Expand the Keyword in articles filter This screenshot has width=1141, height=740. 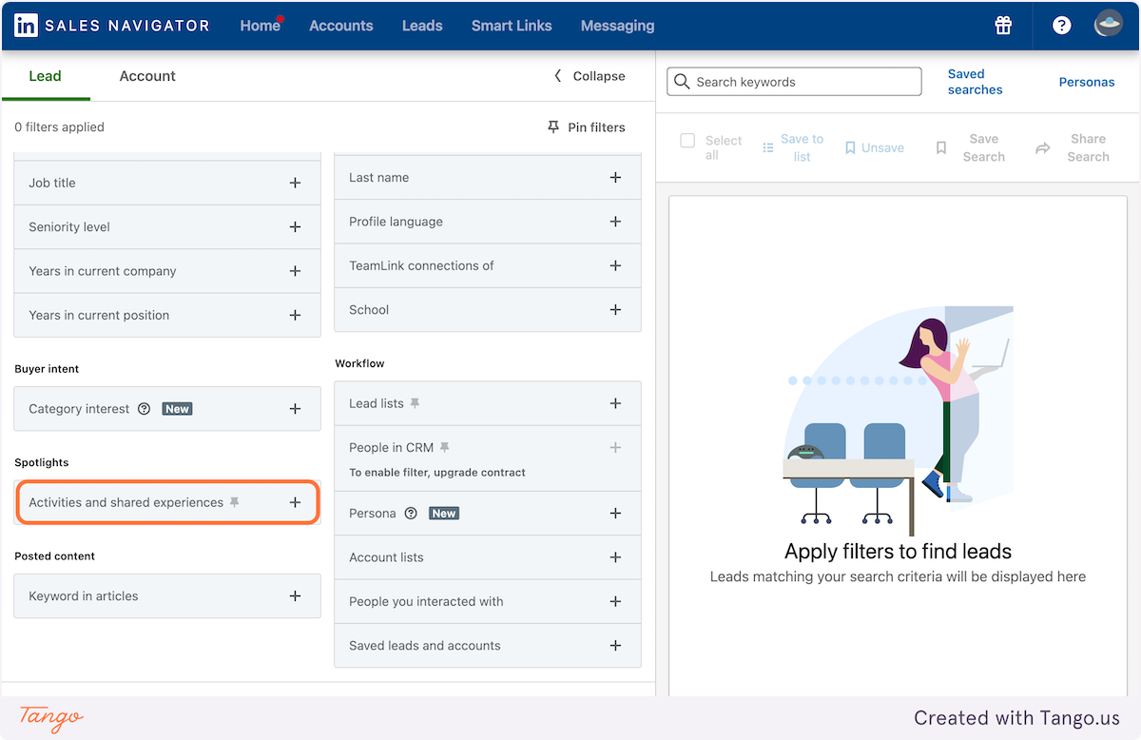(295, 596)
